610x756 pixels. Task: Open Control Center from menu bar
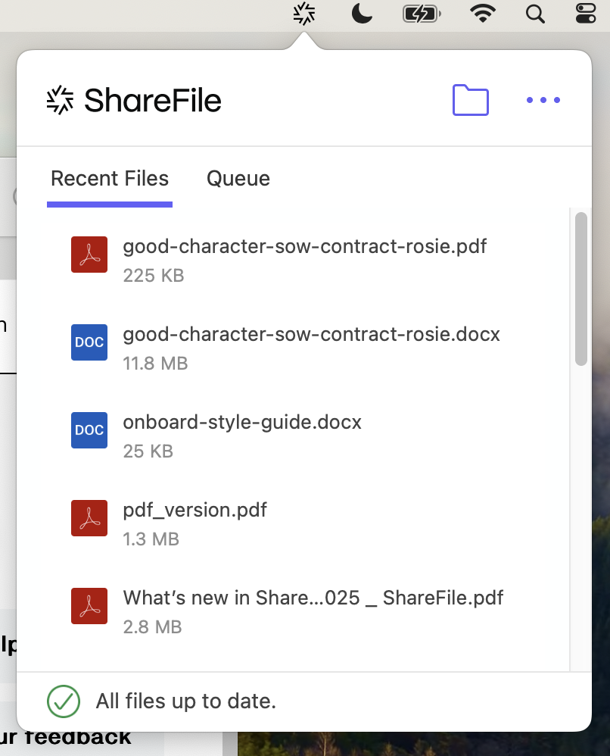tap(586, 14)
